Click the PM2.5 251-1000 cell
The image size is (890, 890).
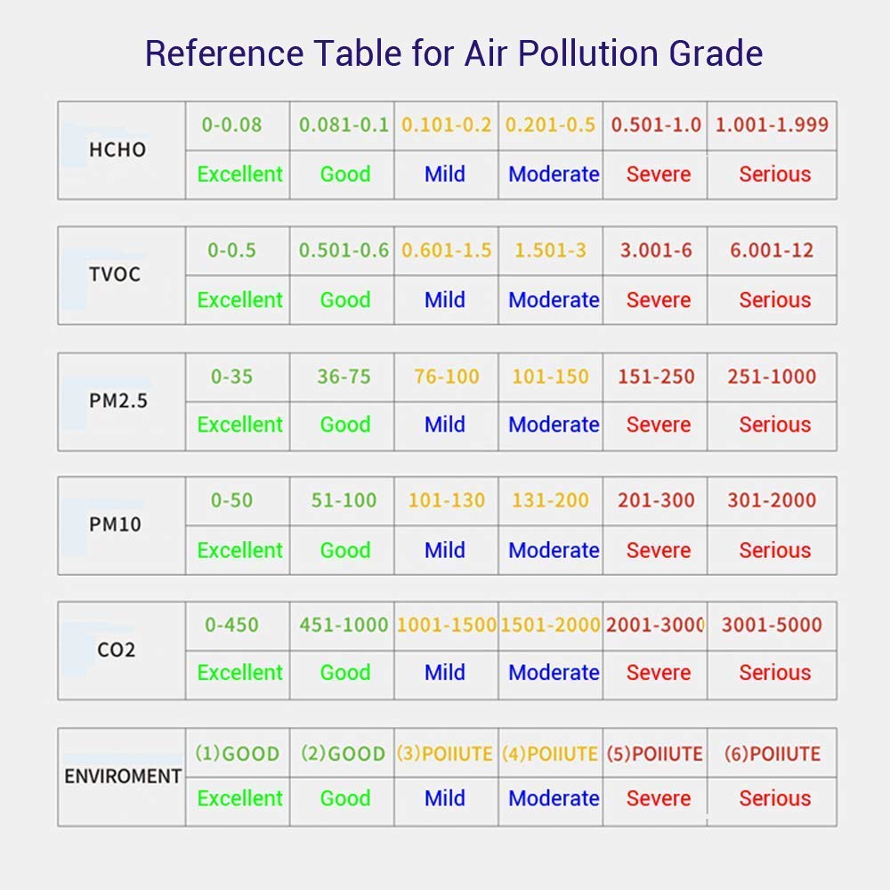click(x=772, y=376)
